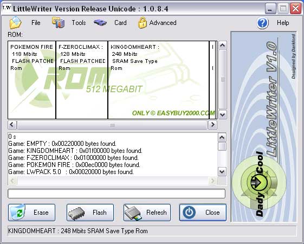304x244 pixels.
Task: Click the ROM list scroll right arrow
Action: (212, 125)
